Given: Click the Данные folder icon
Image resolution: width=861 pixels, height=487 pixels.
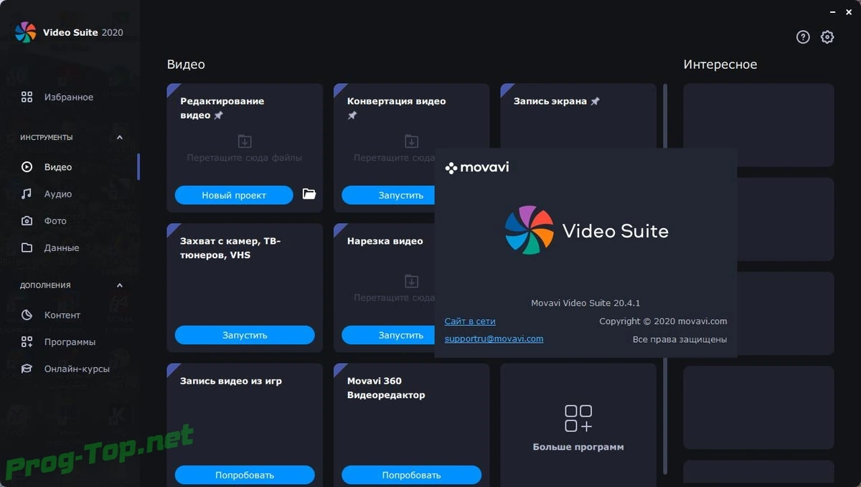Looking at the screenshot, I should tap(27, 247).
